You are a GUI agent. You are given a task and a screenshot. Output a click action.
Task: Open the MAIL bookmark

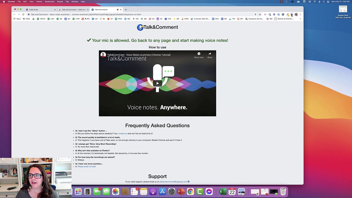click(x=27, y=19)
